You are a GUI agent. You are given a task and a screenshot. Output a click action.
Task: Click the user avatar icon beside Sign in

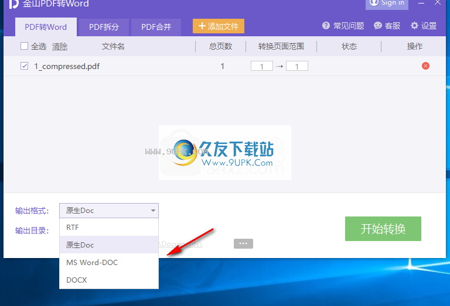click(374, 3)
